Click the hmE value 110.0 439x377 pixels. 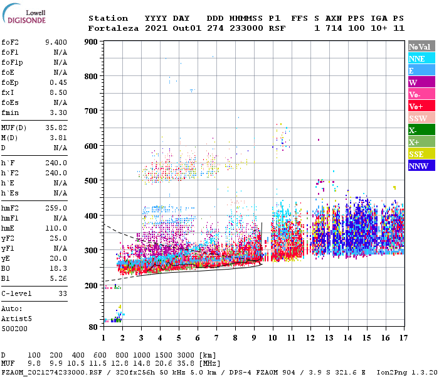tap(56, 228)
